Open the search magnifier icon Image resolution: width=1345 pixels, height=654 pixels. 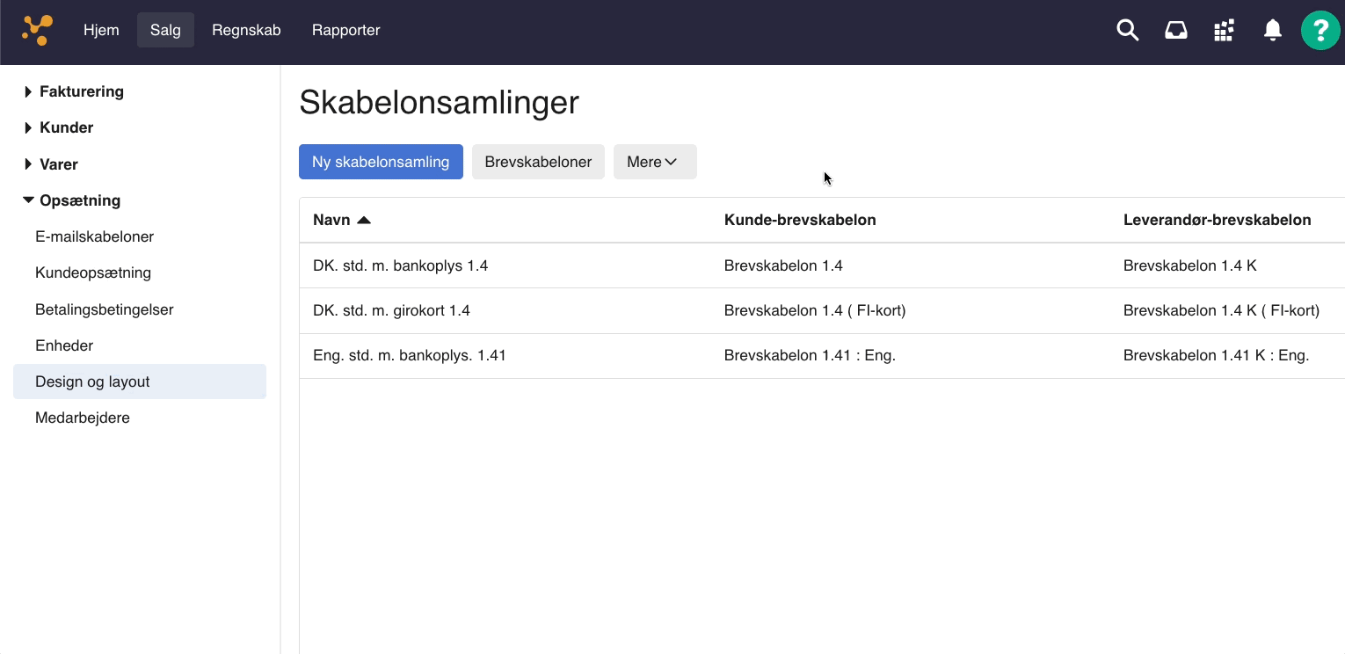(x=1127, y=30)
